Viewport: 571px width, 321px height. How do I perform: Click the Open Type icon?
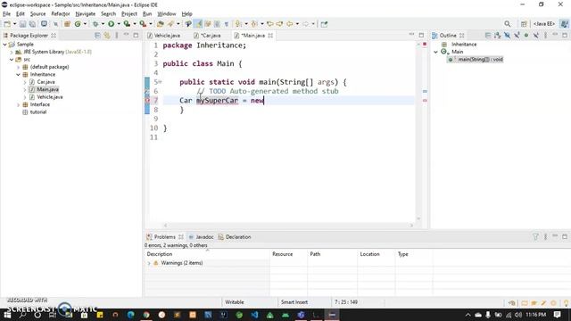coord(161,24)
